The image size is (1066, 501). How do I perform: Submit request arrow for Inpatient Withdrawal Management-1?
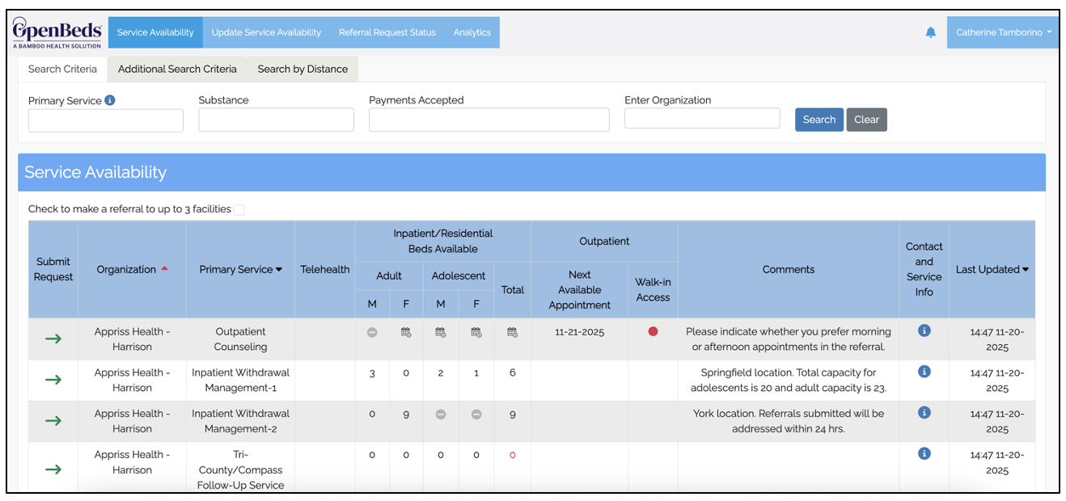[x=53, y=380]
